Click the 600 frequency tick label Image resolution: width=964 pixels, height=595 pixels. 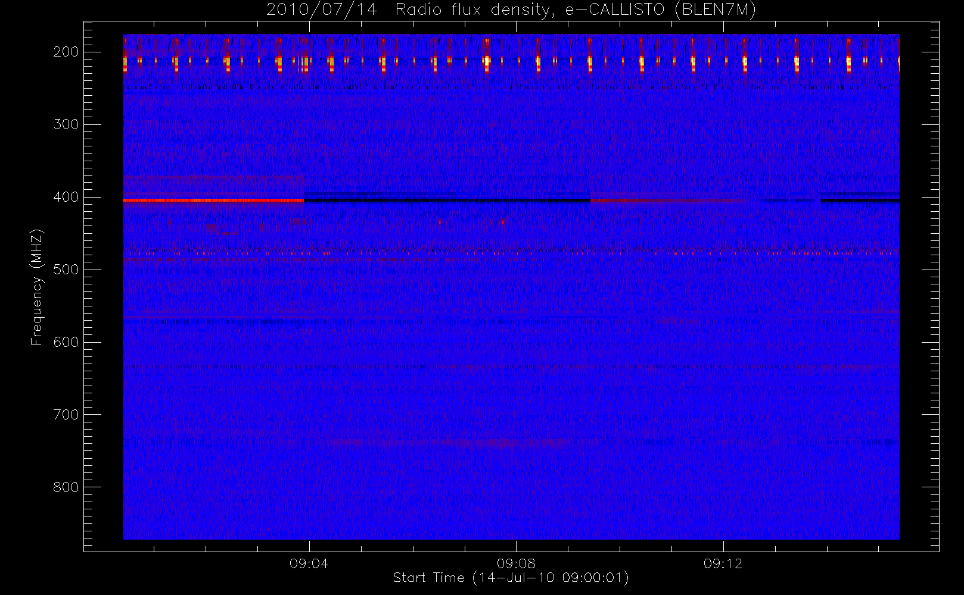point(66,342)
